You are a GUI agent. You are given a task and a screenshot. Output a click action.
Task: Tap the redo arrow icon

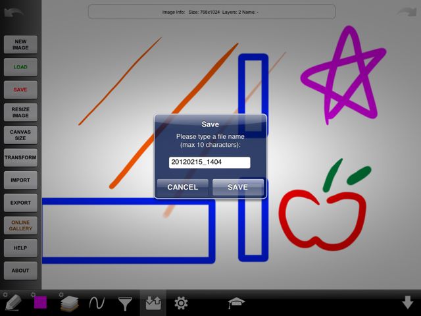coord(407,13)
